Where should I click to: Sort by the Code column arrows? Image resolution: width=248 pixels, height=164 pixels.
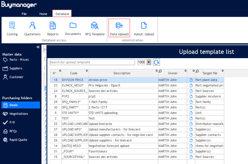pos(86,71)
